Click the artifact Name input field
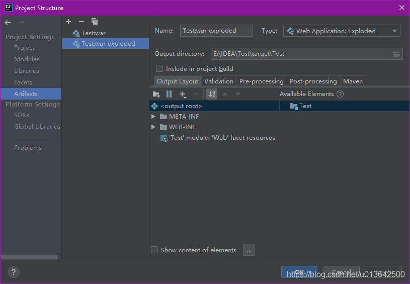The image size is (410, 284). pyautogui.click(x=216, y=31)
